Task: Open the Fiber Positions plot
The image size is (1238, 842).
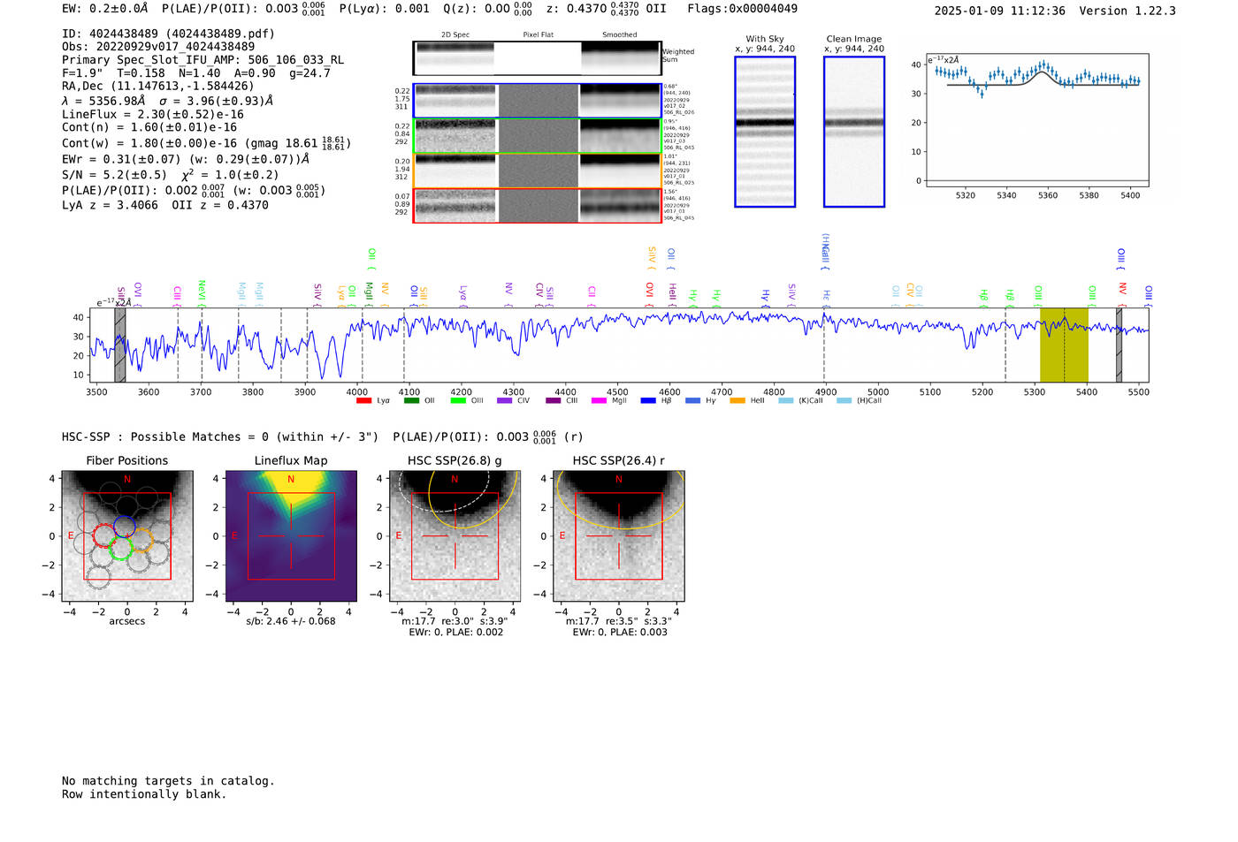Action: 127,536
